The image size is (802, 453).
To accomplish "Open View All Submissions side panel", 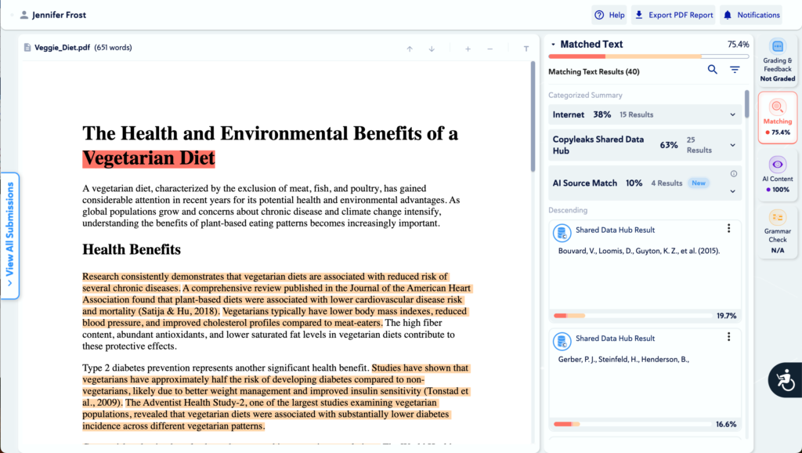I will [x=10, y=234].
